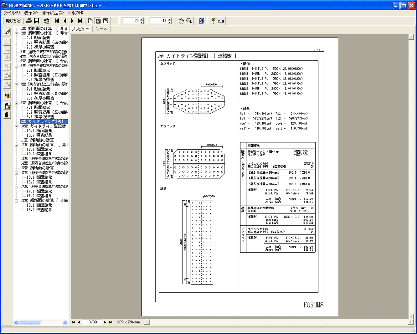Select 10.2 照査結果 in the tree
This screenshot has width=417, height=334.
(39, 135)
